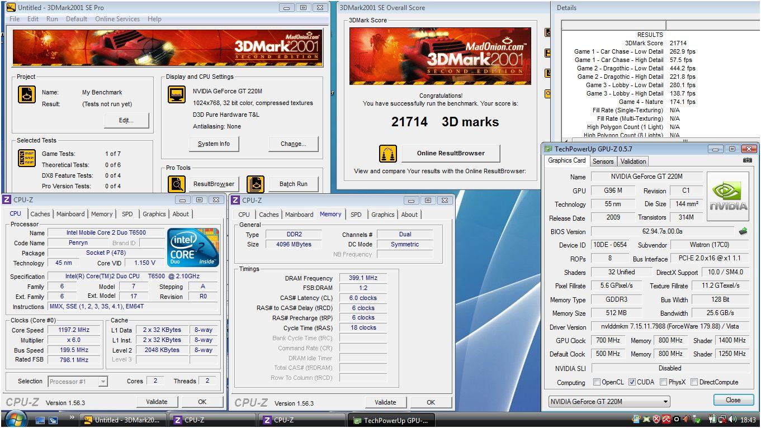Click the Change... button
The height and width of the screenshot is (428, 761).
point(294,144)
